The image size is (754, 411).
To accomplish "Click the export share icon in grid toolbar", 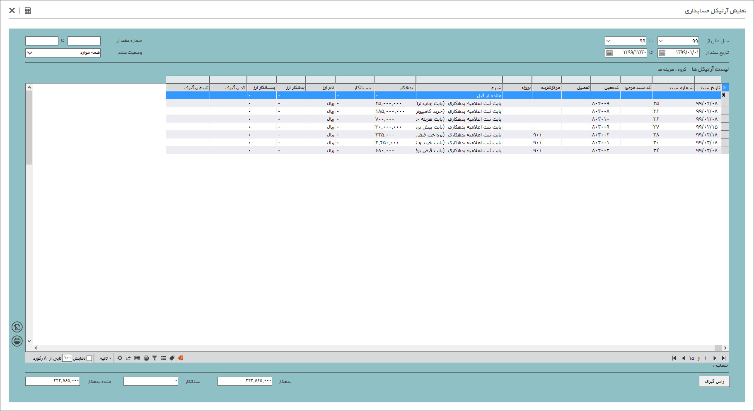I will tap(128, 358).
